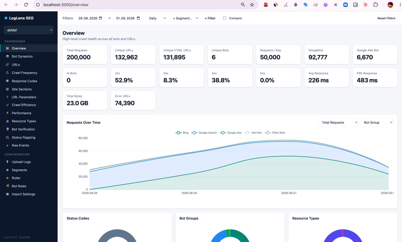Open the Daily granularity dropdown
The width and height of the screenshot is (402, 242).
[x=156, y=18]
